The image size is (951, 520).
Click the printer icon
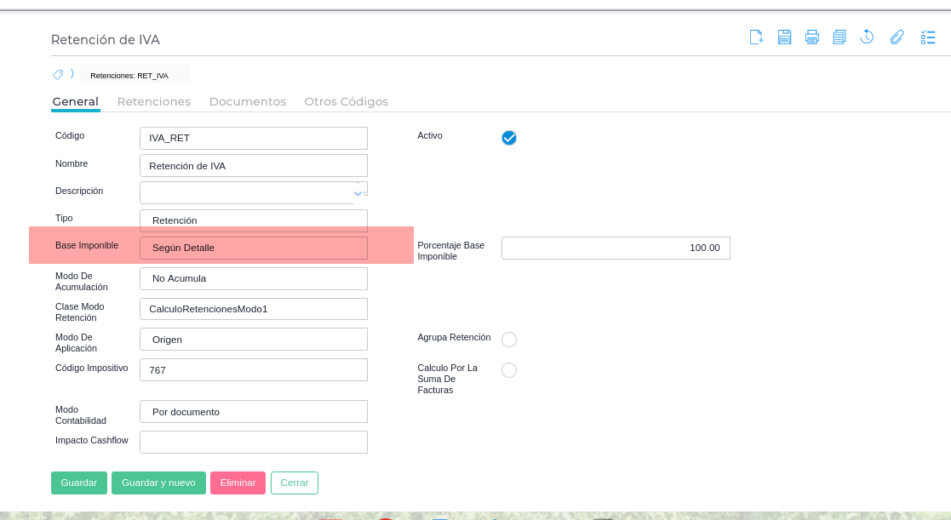812,37
